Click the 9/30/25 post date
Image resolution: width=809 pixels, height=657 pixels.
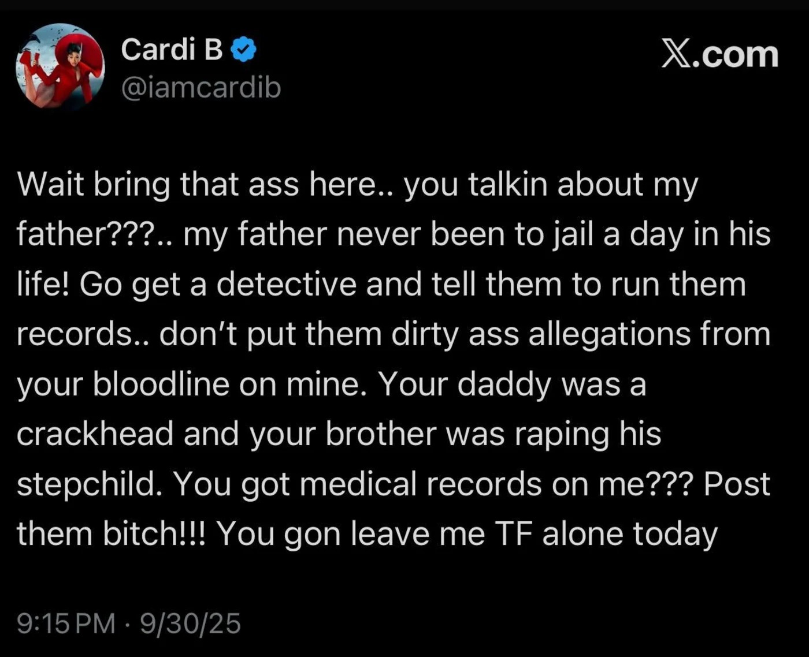pos(190,624)
